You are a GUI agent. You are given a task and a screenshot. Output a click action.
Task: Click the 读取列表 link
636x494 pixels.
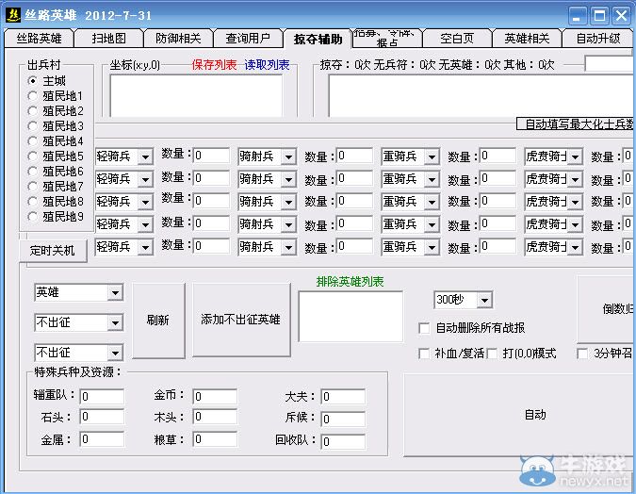pos(267,64)
